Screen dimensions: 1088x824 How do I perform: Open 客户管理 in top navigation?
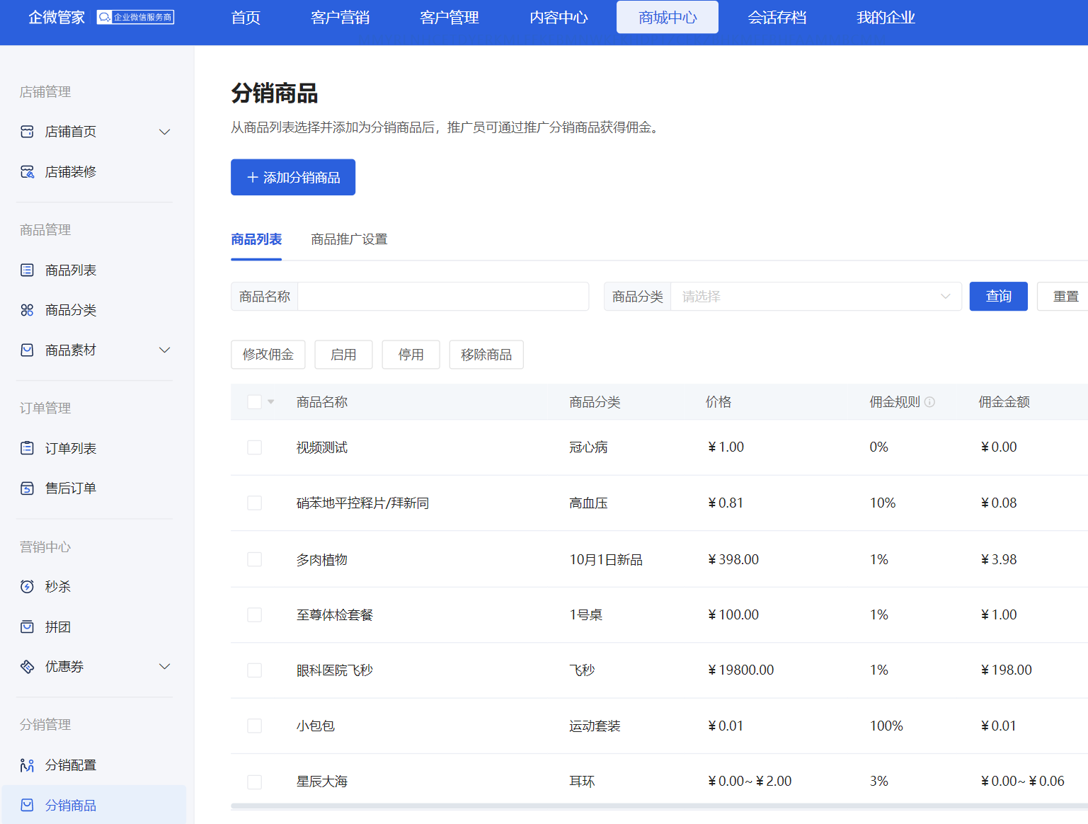pyautogui.click(x=449, y=18)
